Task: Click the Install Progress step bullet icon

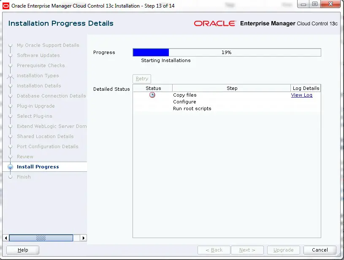Action: coord(10,167)
